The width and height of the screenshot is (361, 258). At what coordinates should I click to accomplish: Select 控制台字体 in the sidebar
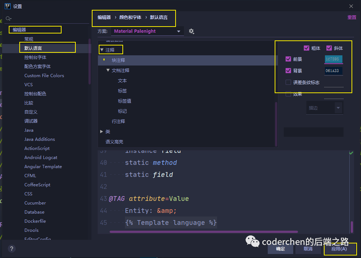point(35,57)
